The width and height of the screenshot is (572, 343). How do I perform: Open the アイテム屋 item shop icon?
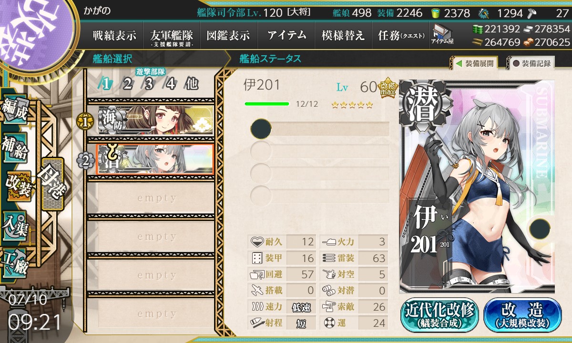442,34
